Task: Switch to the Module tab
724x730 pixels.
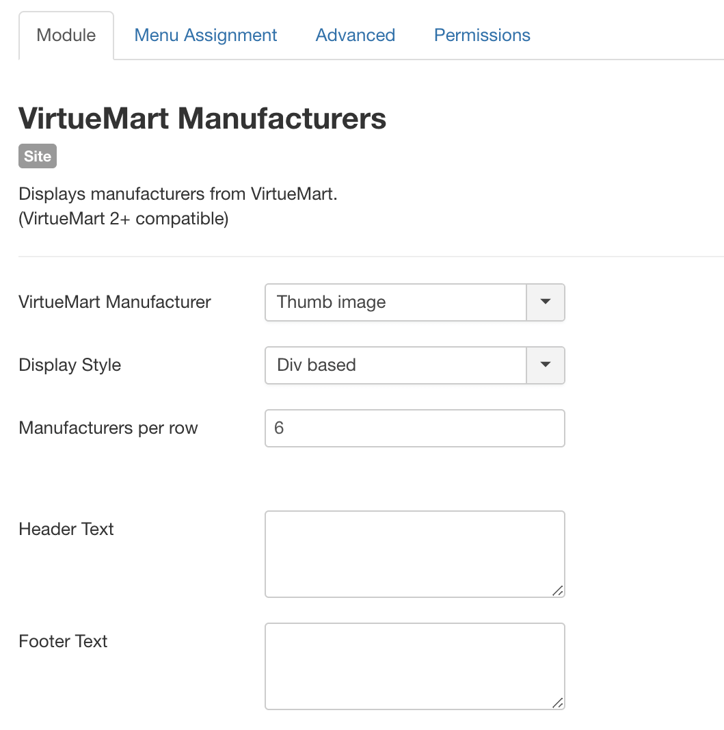Action: [x=66, y=36]
